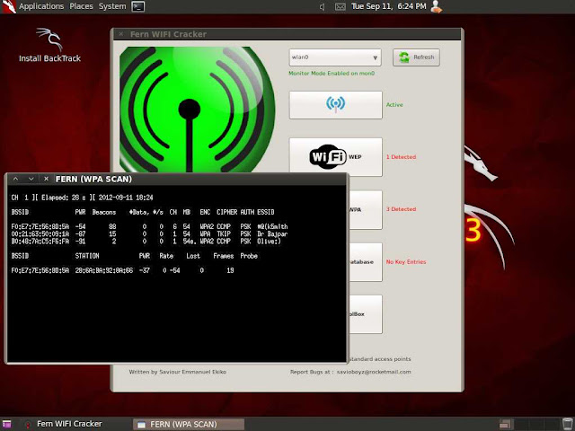Click station address 28:6A:BA:92:8A:66
Viewport: 575px width, 431px height.
(104, 270)
